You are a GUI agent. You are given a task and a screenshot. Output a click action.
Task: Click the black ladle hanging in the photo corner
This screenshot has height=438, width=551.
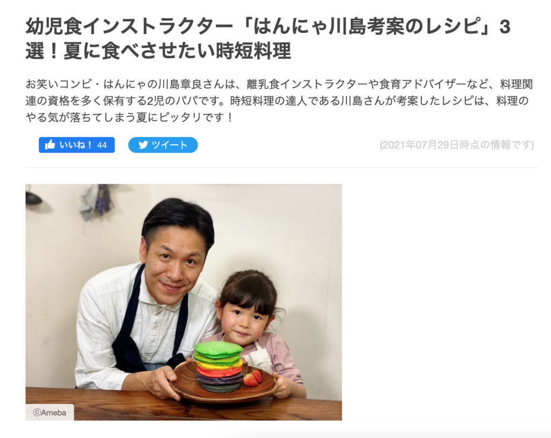point(34,199)
